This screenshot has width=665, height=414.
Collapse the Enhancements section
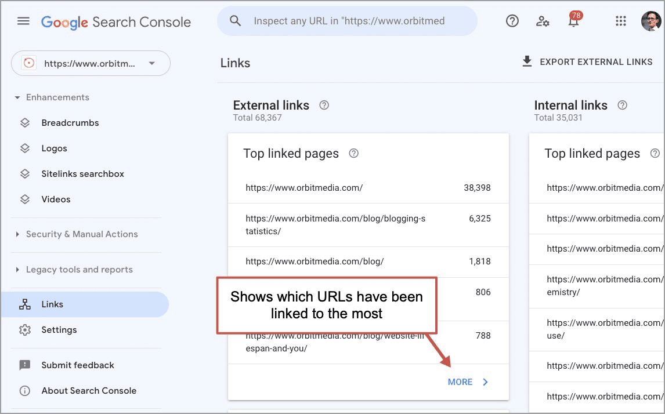pos(53,97)
